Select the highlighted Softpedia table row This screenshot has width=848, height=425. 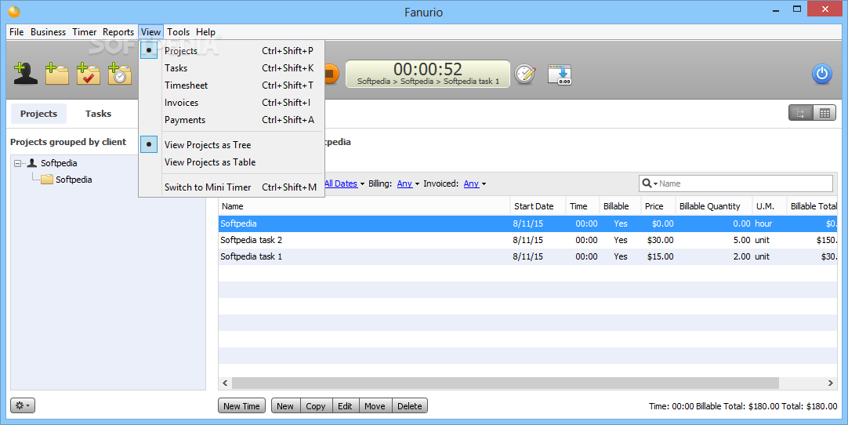pyautogui.click(x=527, y=223)
